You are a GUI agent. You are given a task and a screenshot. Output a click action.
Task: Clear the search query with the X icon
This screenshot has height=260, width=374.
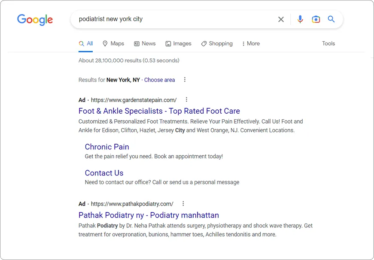pyautogui.click(x=281, y=19)
